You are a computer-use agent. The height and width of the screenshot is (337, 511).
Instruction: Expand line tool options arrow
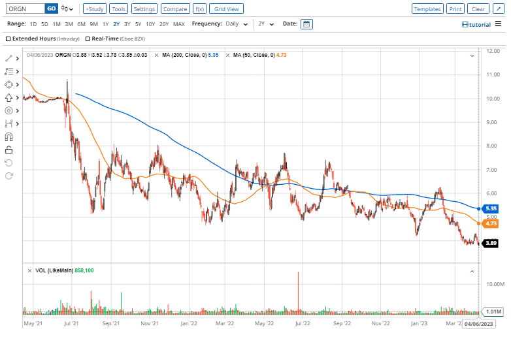tap(18, 59)
